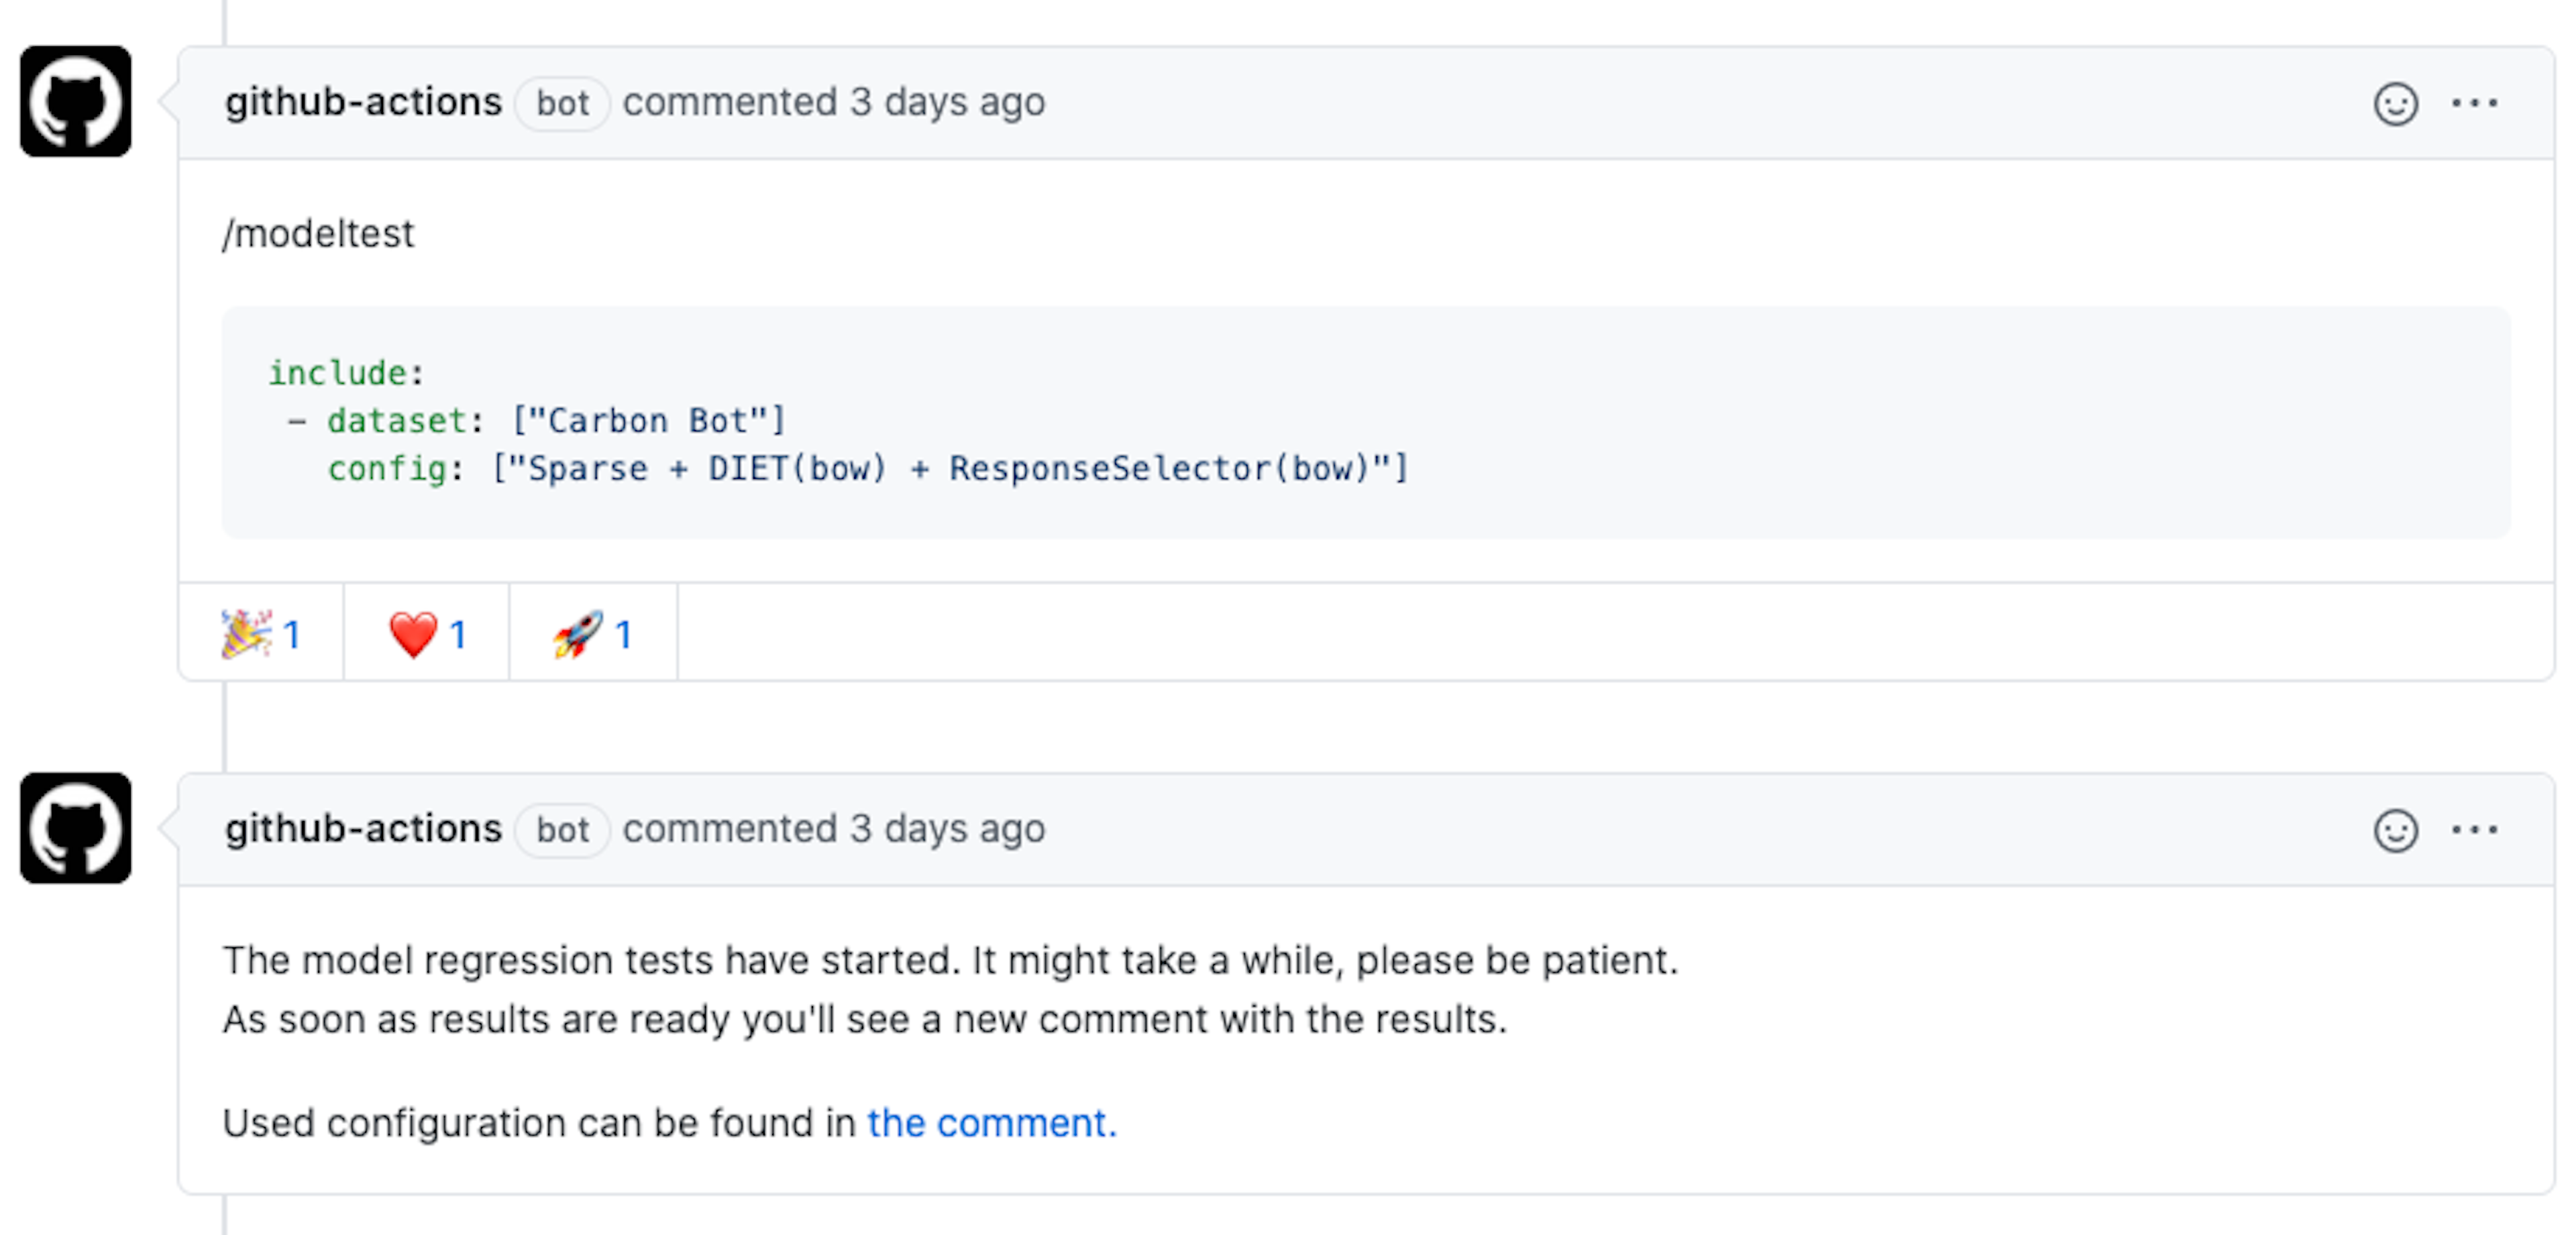Click github-actions author name in first comment

[363, 102]
